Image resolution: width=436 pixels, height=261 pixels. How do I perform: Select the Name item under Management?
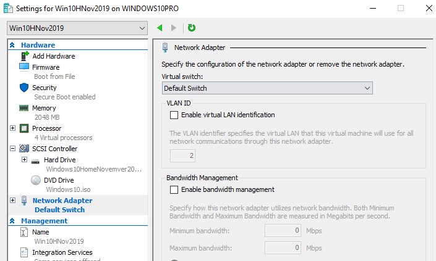click(41, 232)
